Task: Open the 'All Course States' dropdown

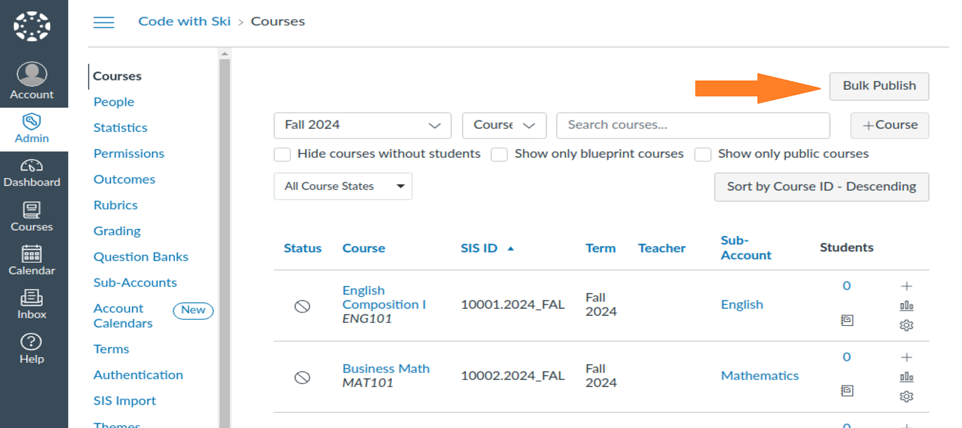Action: (x=342, y=186)
